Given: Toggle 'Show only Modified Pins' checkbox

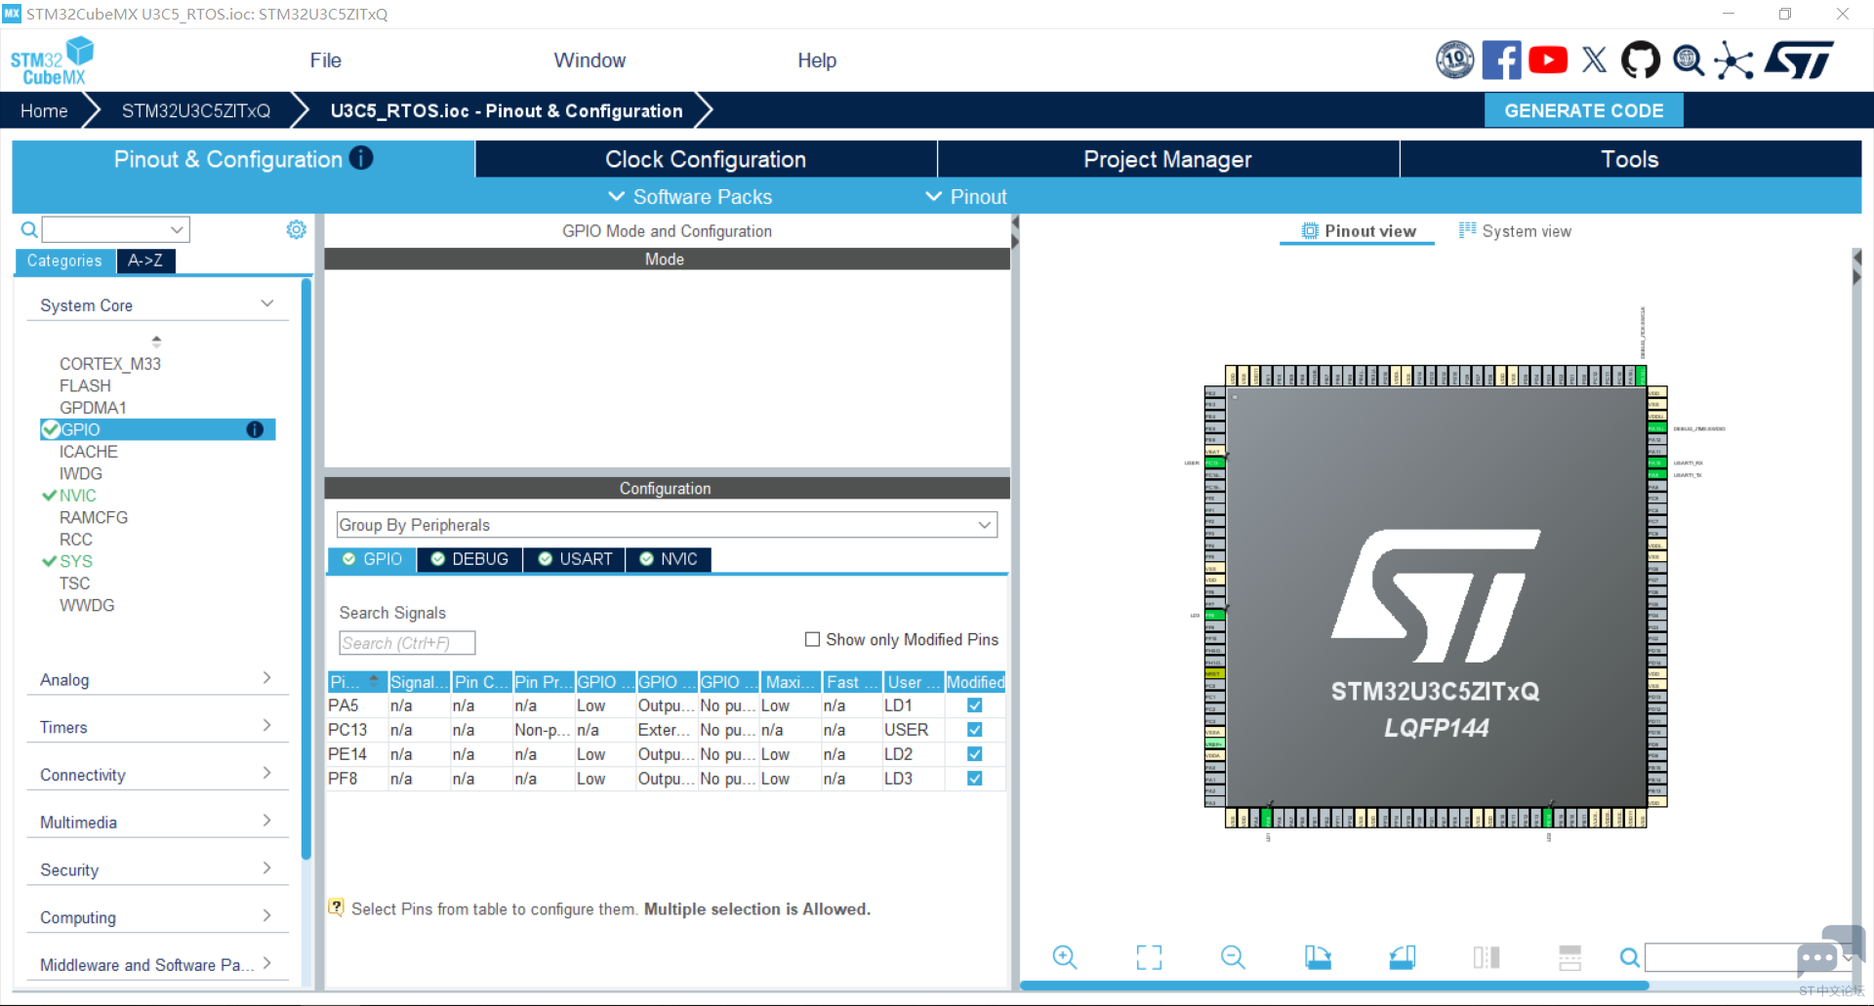Looking at the screenshot, I should click(x=812, y=639).
